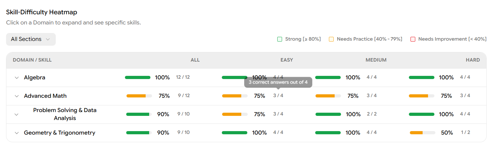Expand Problem Solving & Data Analysis chevron
Image resolution: width=494 pixels, height=153 pixels.
point(17,115)
